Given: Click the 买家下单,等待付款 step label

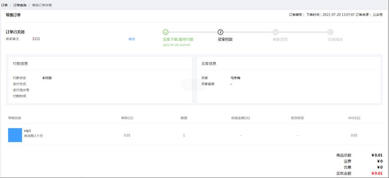Looking at the screenshot, I should coord(178,39).
